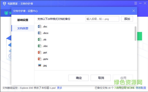
Task: Click the Word icon beside .doc
Action: [x=40, y=26]
